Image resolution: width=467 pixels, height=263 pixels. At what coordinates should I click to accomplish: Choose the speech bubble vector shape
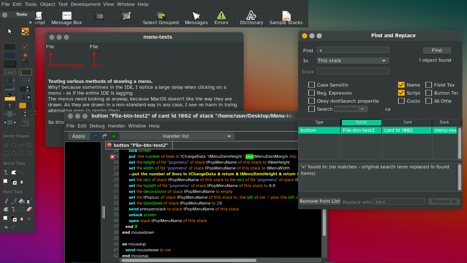coord(29,153)
